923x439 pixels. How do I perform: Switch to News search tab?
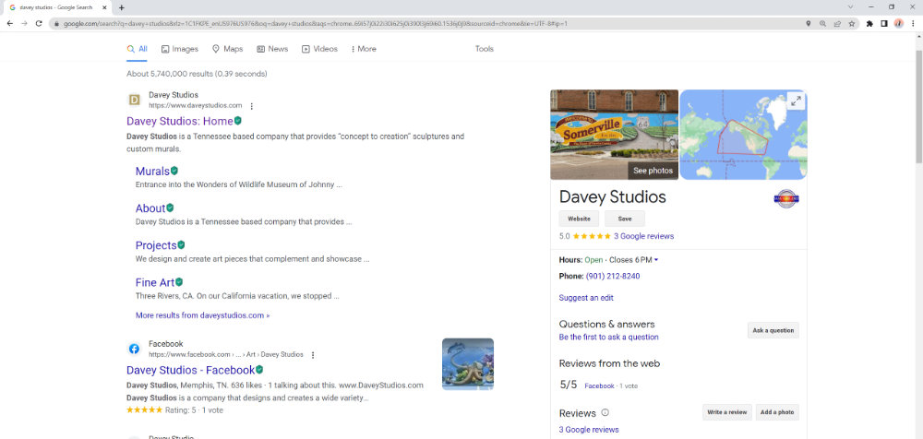point(272,49)
